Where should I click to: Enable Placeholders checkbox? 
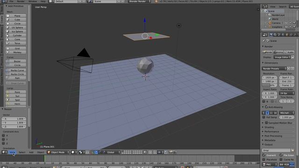pyautogui.click(x=263, y=159)
